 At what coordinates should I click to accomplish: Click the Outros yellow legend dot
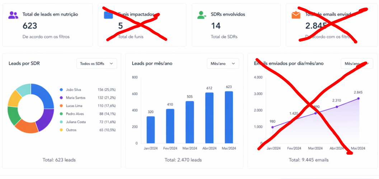[61, 130]
